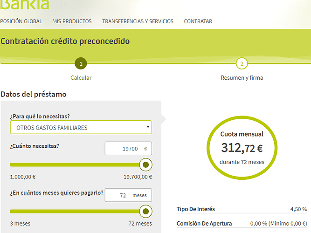Click the ¿Para qué lo necesitas? label

[40, 116]
